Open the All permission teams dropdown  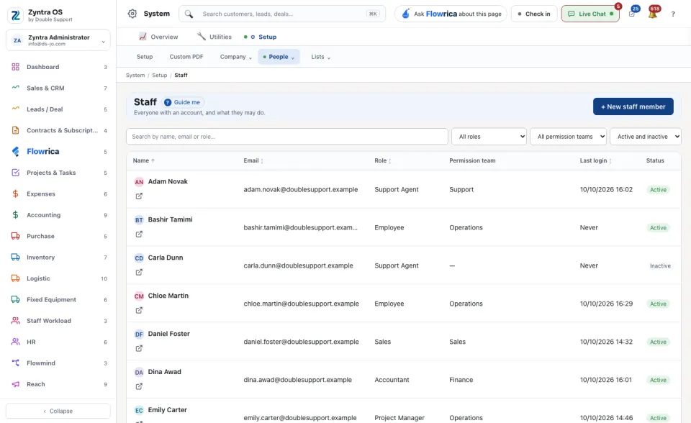[x=569, y=137]
